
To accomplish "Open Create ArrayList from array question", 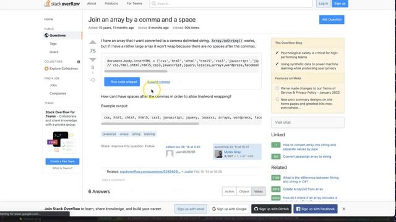I will pyautogui.click(x=303, y=189).
